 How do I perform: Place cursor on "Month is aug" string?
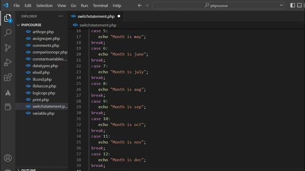click(127, 89)
